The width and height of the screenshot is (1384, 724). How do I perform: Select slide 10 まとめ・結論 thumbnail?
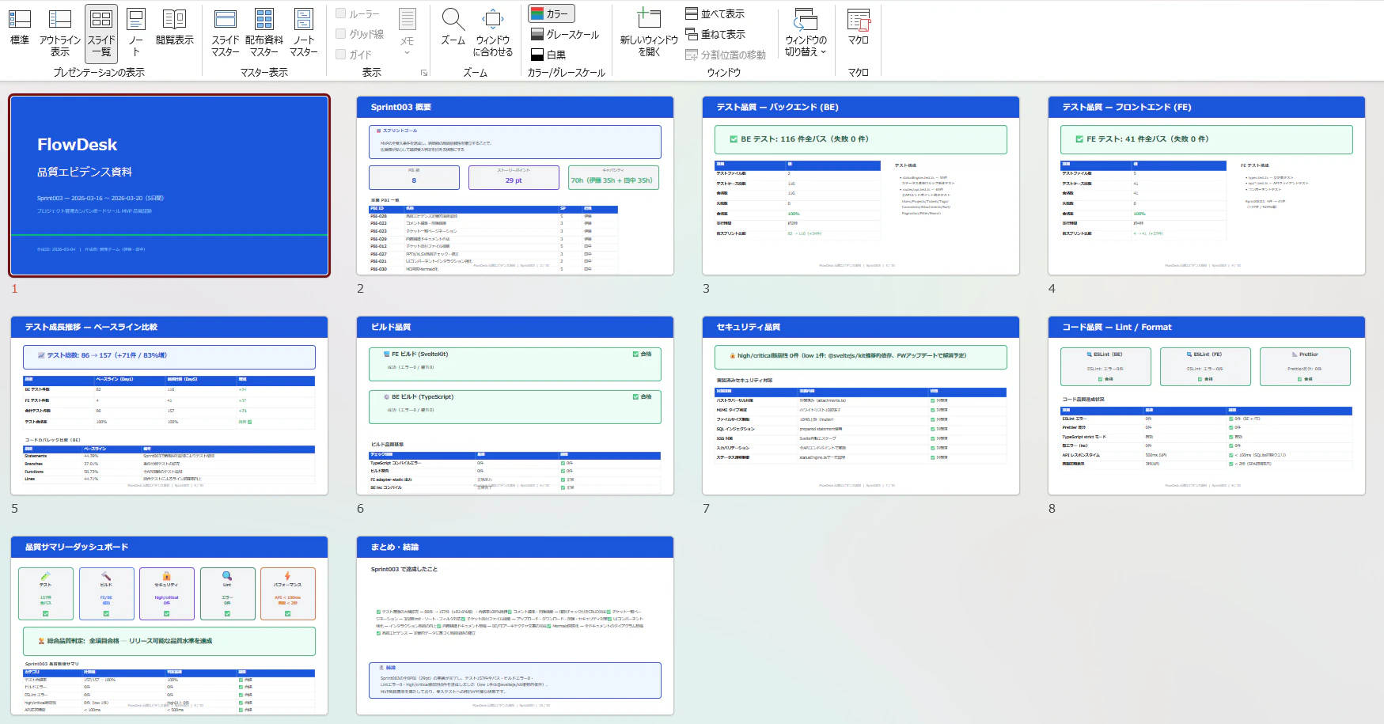coord(515,626)
